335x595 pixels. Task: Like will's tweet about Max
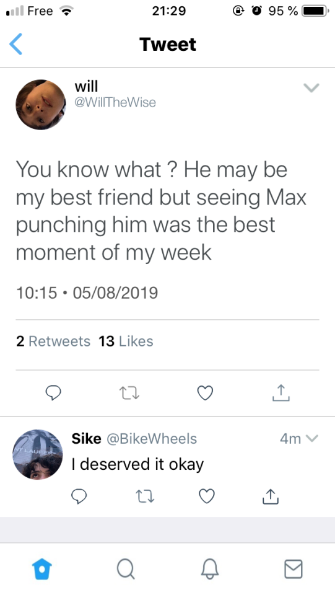(x=206, y=393)
